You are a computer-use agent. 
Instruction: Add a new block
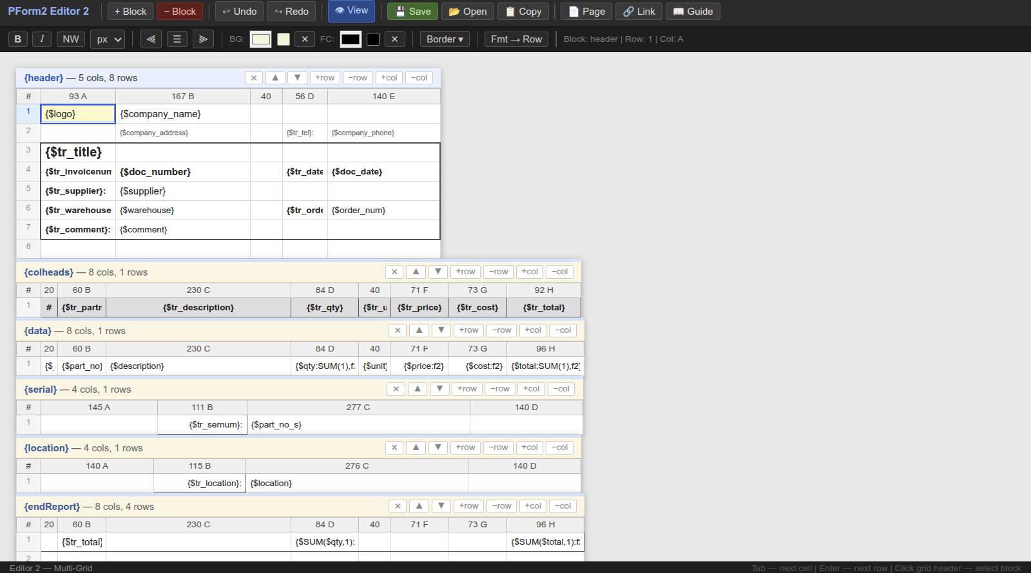coord(130,12)
